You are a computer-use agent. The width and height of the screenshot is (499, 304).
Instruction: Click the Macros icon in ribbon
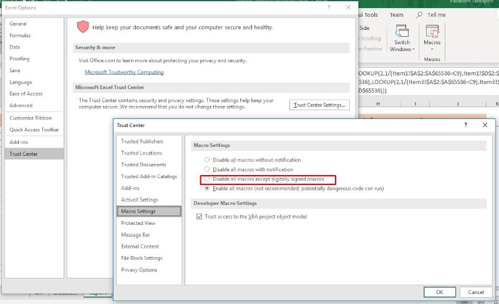(x=432, y=32)
